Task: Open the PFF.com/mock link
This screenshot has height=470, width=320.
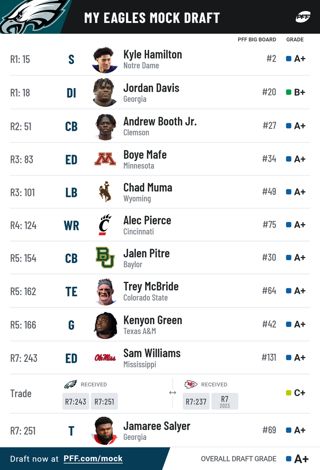Action: (93, 459)
